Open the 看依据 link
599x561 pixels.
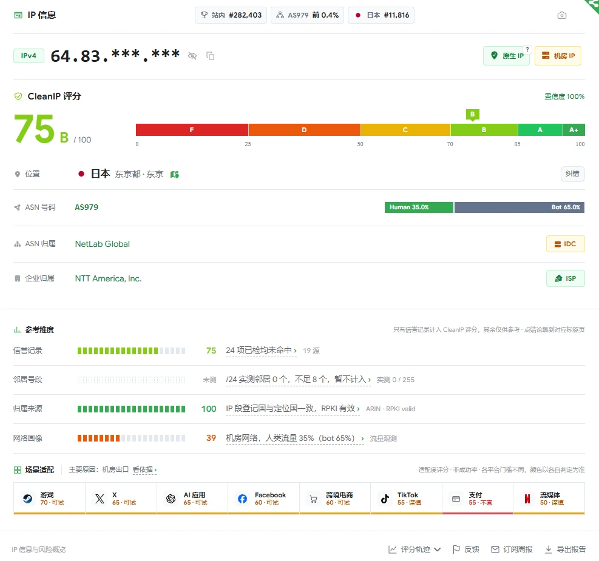coord(144,470)
